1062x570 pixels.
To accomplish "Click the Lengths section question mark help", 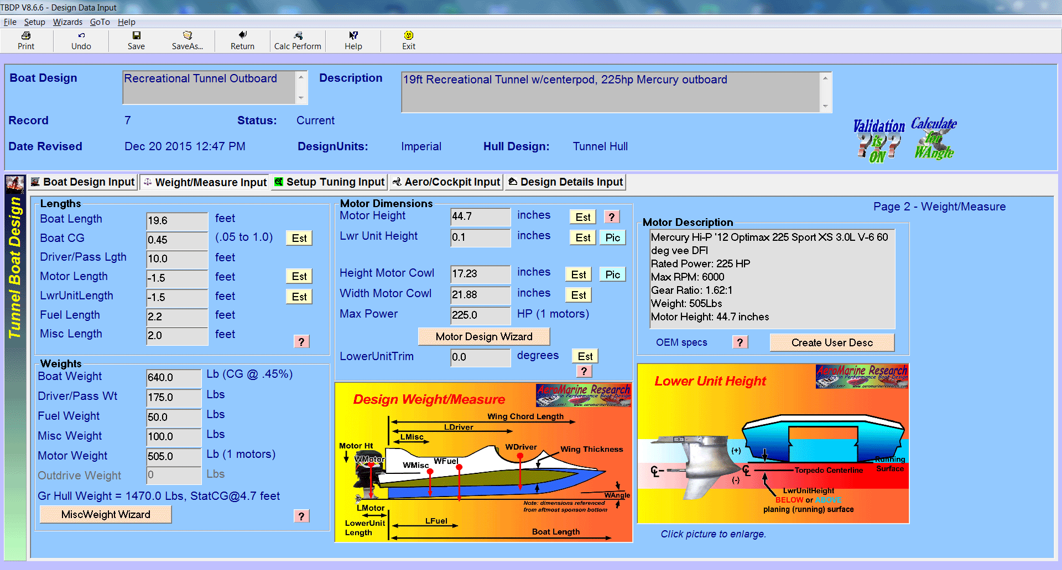I will pos(301,342).
